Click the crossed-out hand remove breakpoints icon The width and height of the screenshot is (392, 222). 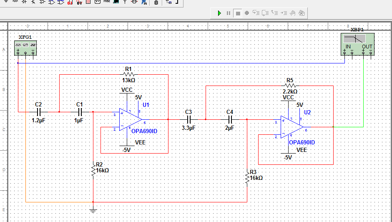(302, 13)
